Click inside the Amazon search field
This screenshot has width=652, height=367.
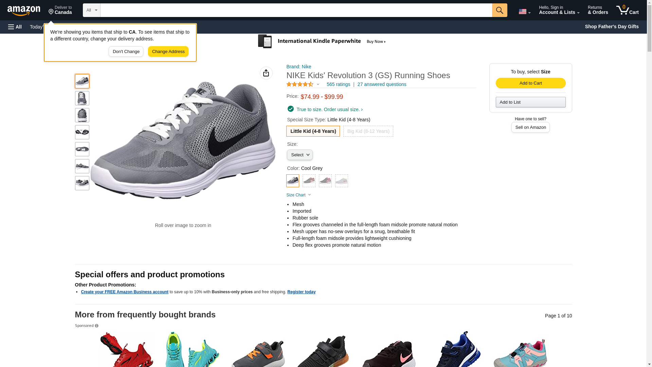(295, 10)
